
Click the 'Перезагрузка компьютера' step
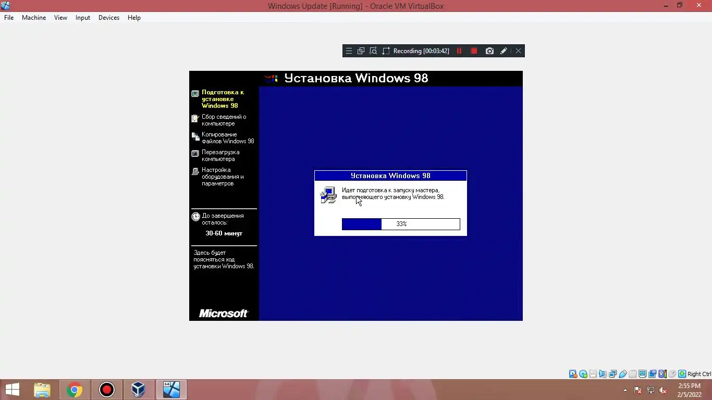[x=220, y=156]
